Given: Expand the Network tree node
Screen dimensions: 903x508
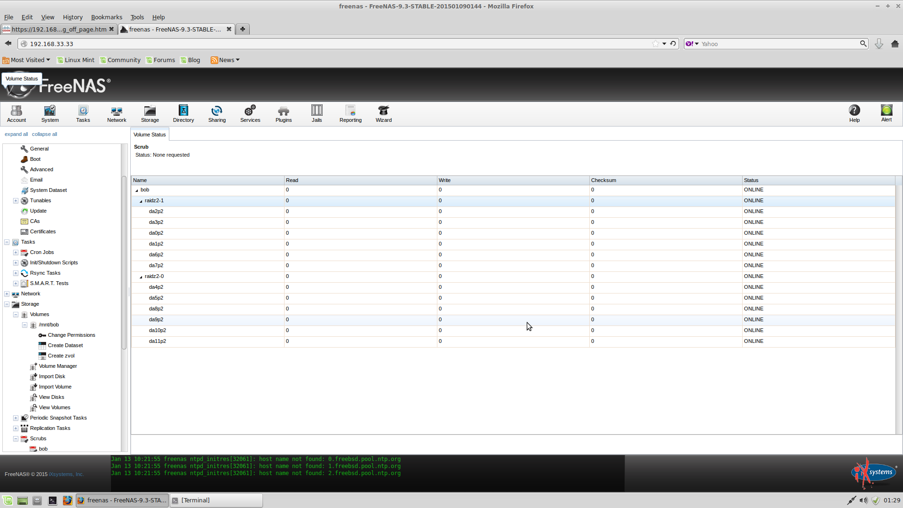Looking at the screenshot, I should (x=7, y=294).
